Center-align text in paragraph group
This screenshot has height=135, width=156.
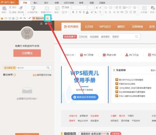tap(110, 12)
